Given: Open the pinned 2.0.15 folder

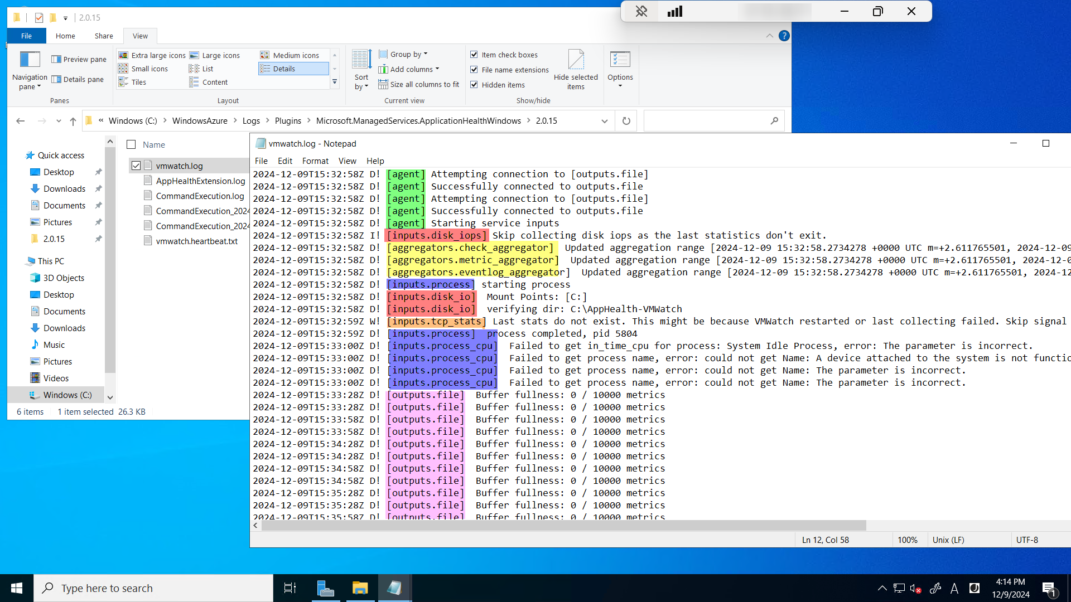Looking at the screenshot, I should click(x=54, y=239).
